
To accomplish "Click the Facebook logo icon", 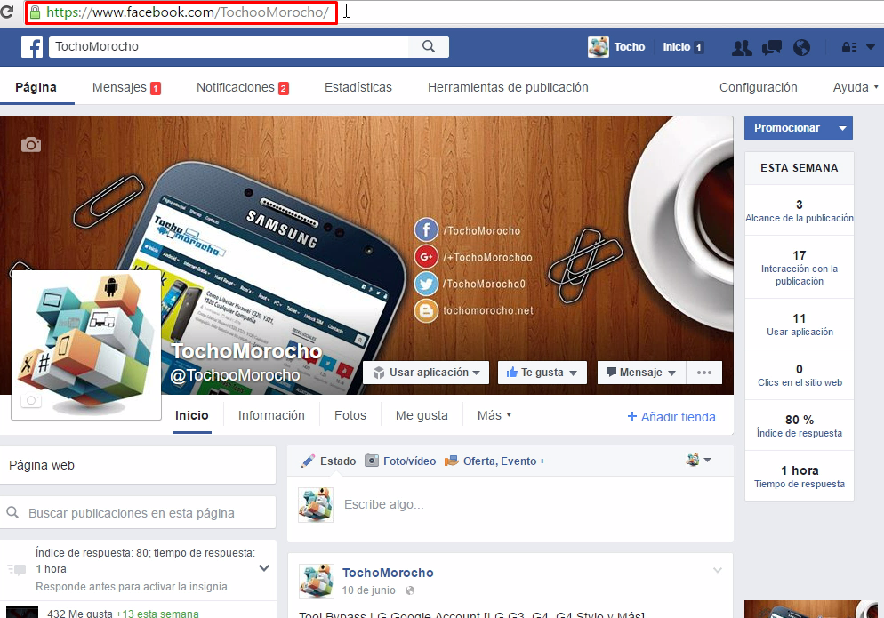I will (x=32, y=47).
